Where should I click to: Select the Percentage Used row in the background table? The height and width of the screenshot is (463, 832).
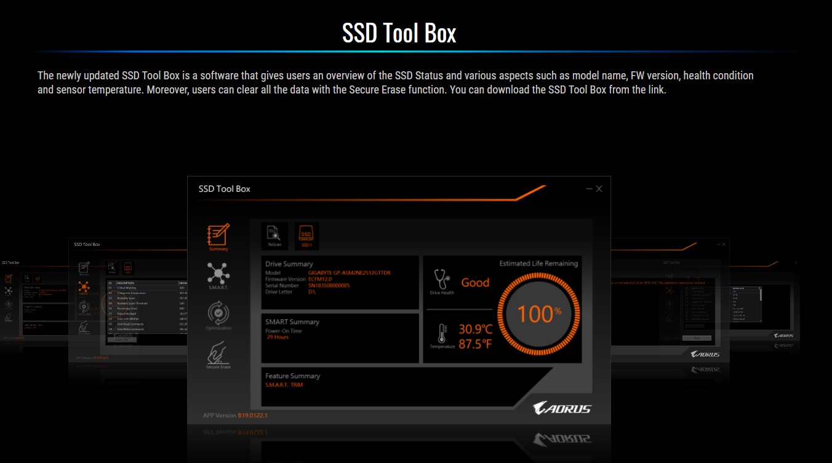(148, 309)
